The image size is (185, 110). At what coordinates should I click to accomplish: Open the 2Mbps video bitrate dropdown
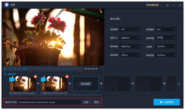pyautogui.click(x=130, y=55)
